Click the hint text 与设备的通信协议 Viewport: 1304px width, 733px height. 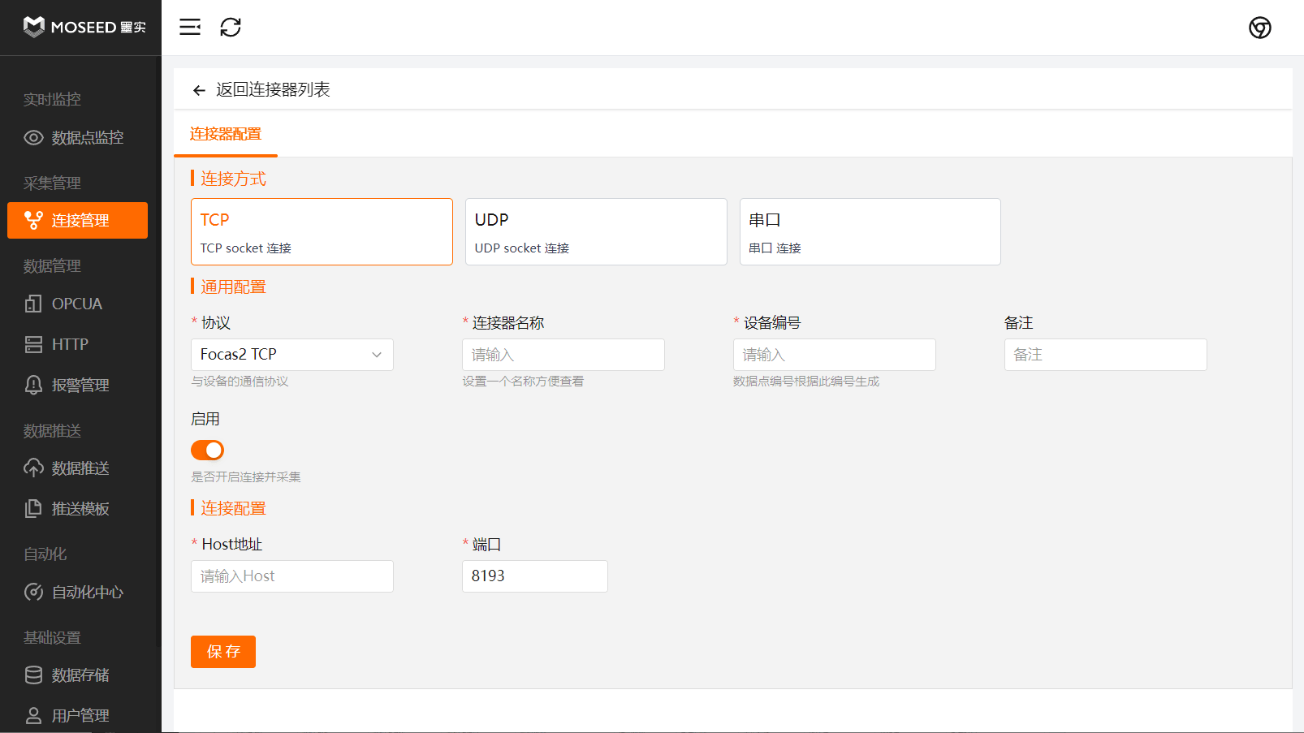[240, 382]
